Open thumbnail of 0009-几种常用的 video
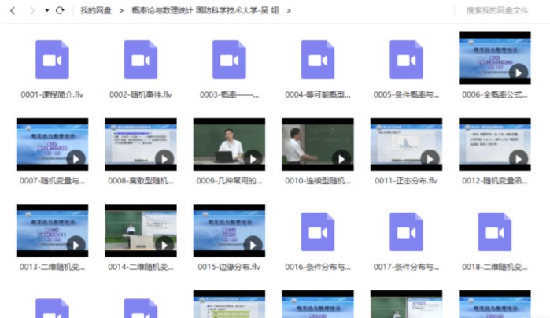The image size is (550, 318). (230, 144)
